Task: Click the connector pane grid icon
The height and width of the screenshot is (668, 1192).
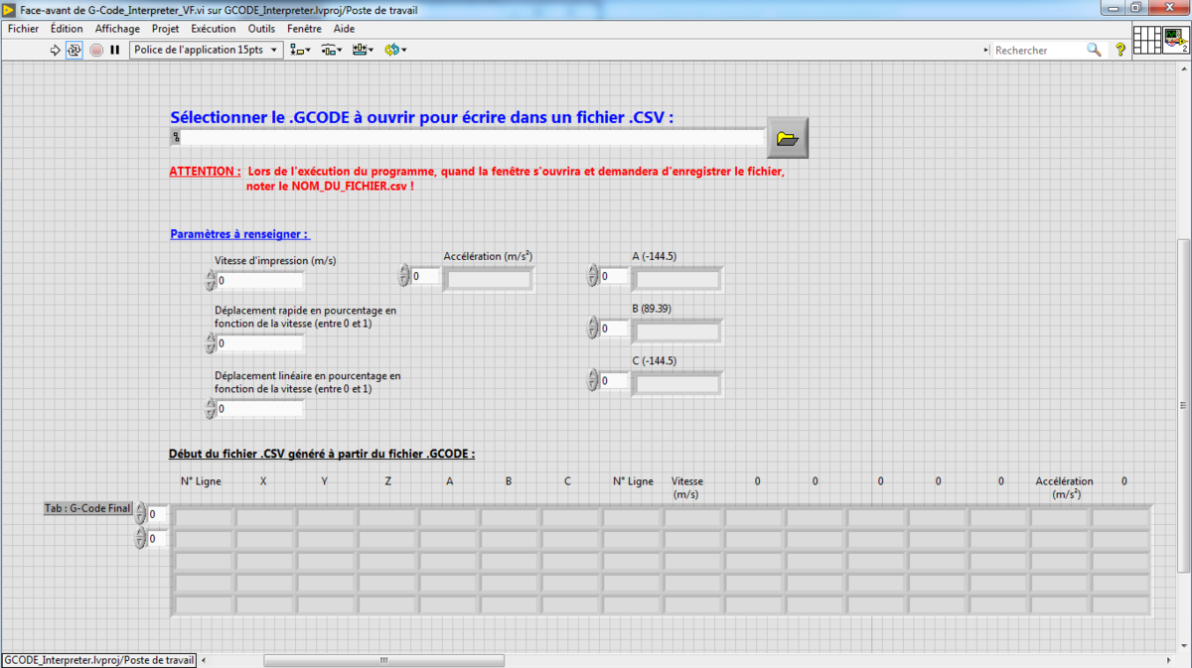Action: [x=1146, y=41]
